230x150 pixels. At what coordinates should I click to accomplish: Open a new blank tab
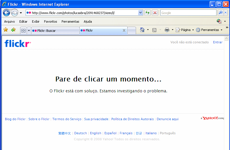(132, 31)
